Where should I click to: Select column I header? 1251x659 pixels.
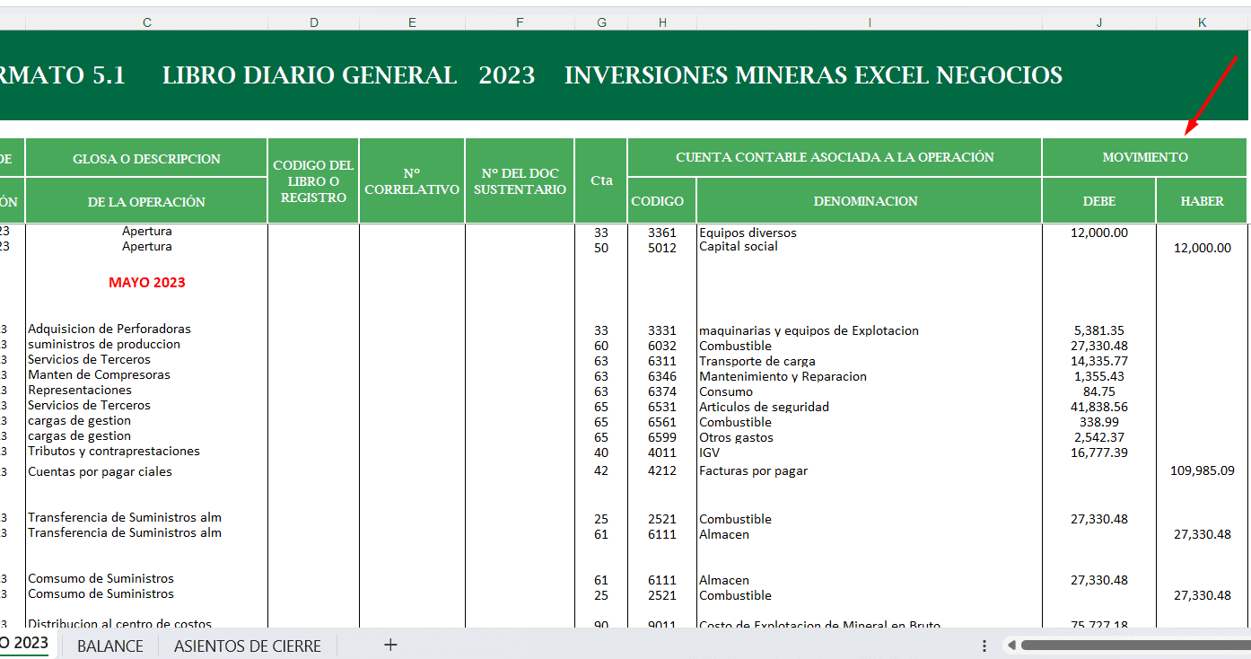pos(869,22)
